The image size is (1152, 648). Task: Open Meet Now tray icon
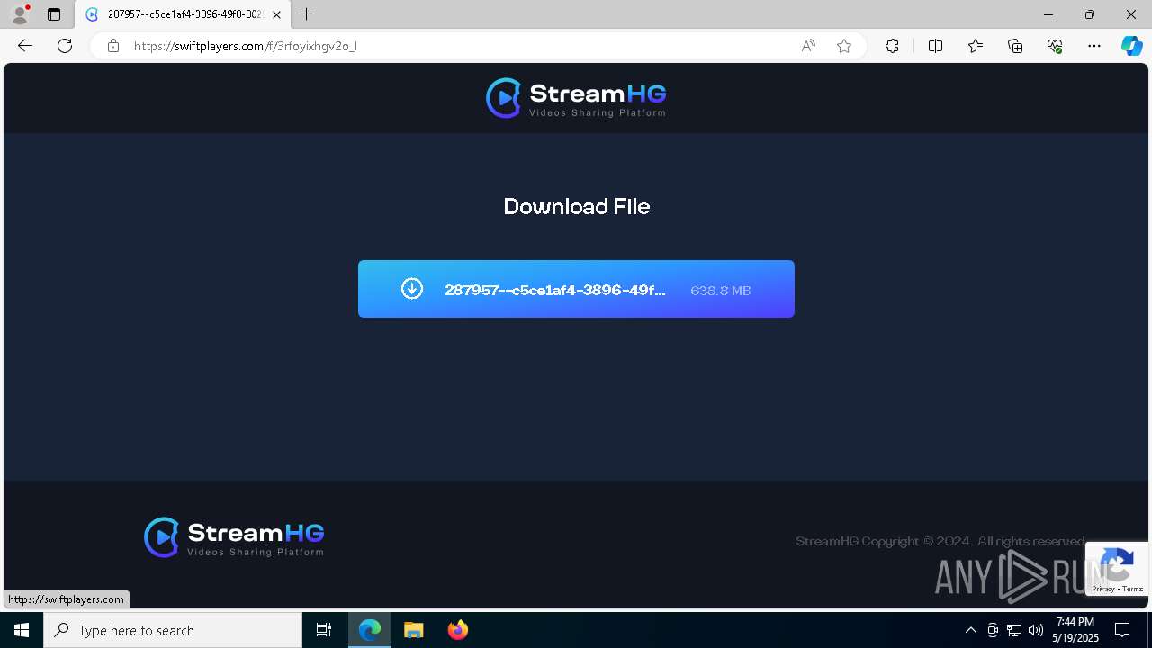pos(993,630)
